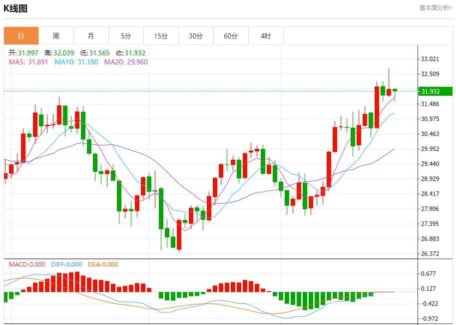
Task: Switch to the 4时 four-hour tab
Action: [x=266, y=36]
